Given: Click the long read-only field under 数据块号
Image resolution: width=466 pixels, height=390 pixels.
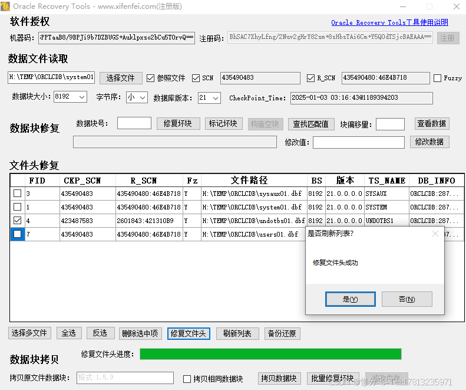Looking at the screenshot, I should 175,142.
